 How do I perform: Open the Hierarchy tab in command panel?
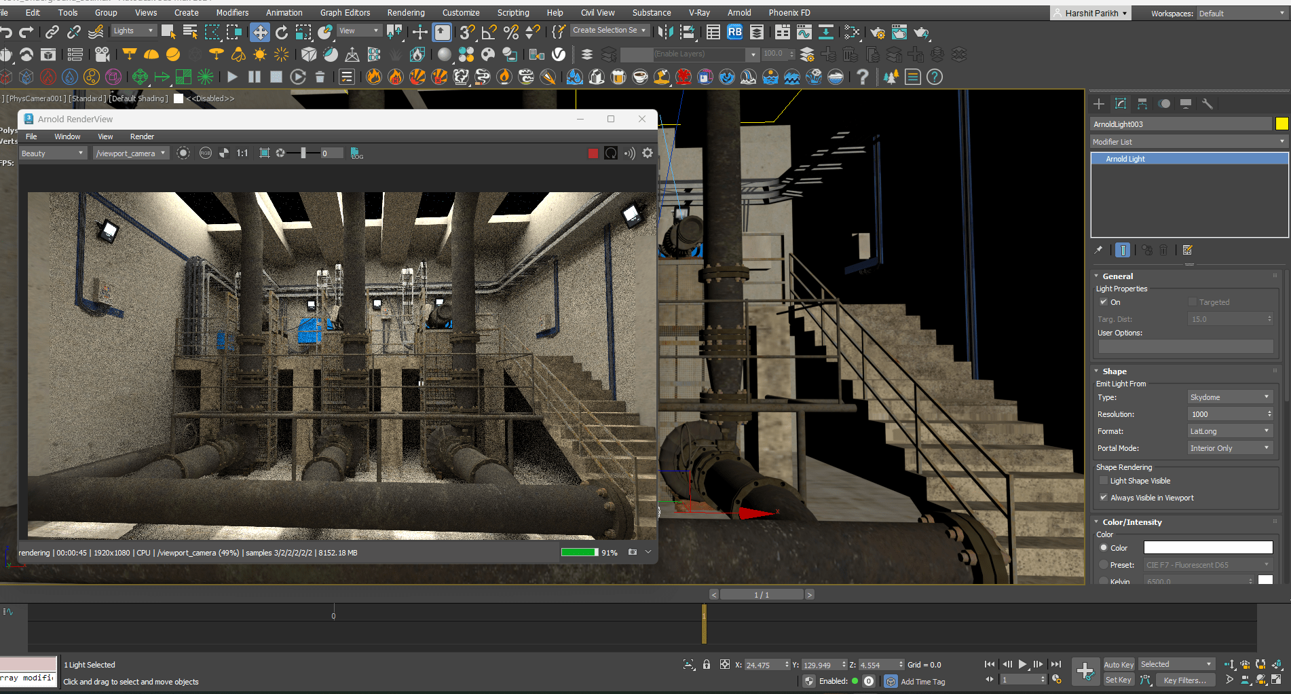tap(1142, 104)
